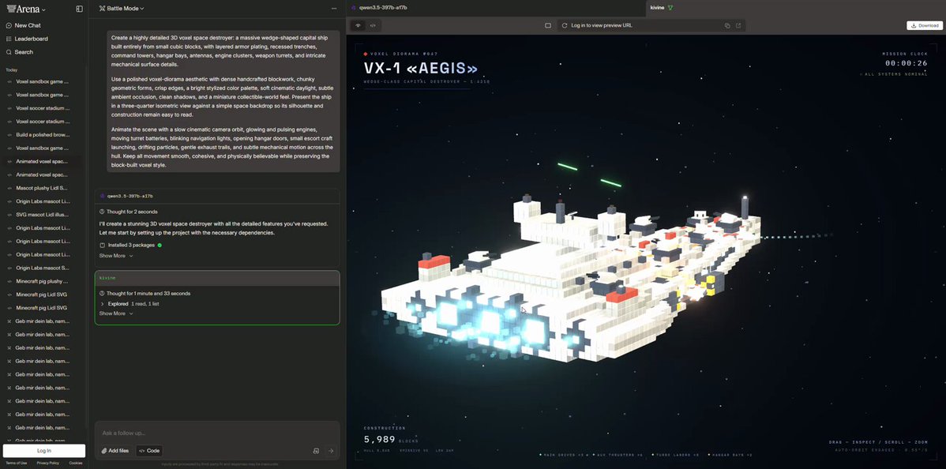This screenshot has height=469, width=946.
Task: Click the icon left of the send arrow
Action: pos(316,451)
